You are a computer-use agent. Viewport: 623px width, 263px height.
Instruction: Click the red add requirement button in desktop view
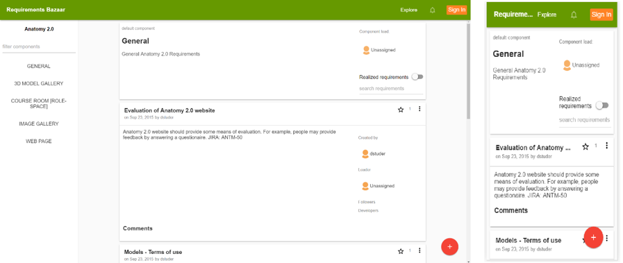(x=450, y=246)
